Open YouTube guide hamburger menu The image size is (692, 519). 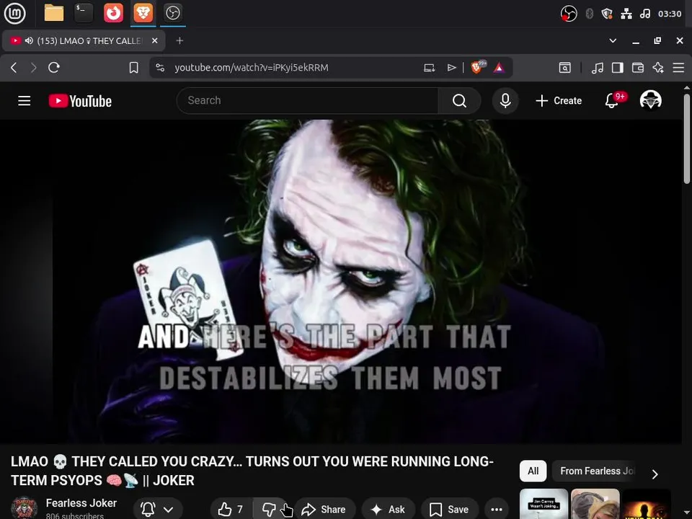point(25,101)
